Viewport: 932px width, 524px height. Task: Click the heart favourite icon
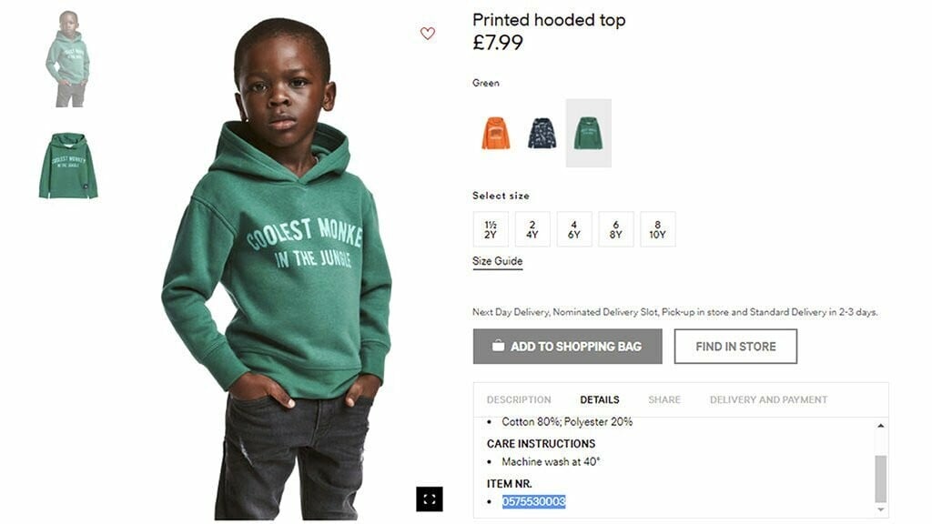point(428,34)
